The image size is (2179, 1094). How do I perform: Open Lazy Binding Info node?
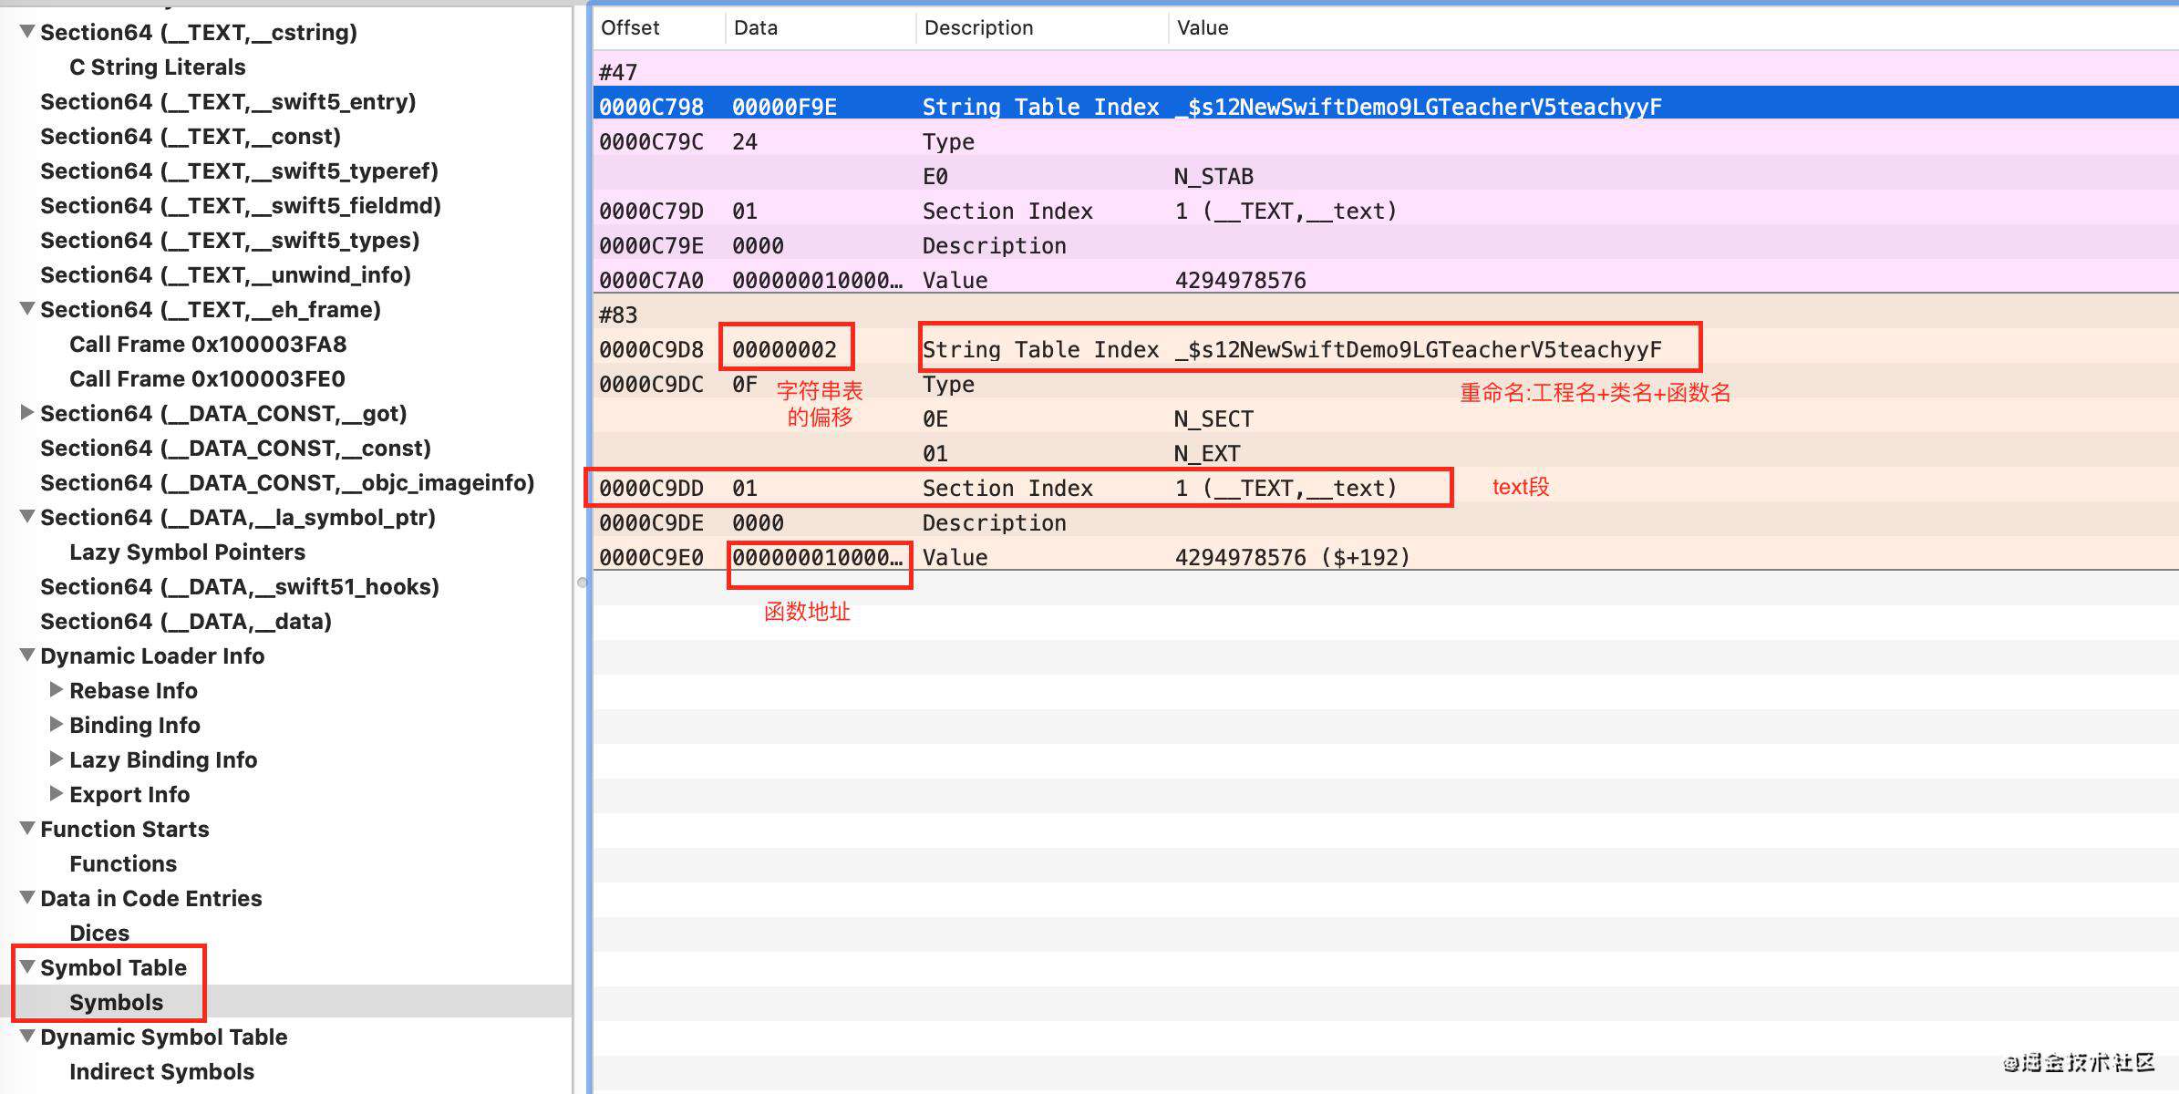click(x=163, y=759)
